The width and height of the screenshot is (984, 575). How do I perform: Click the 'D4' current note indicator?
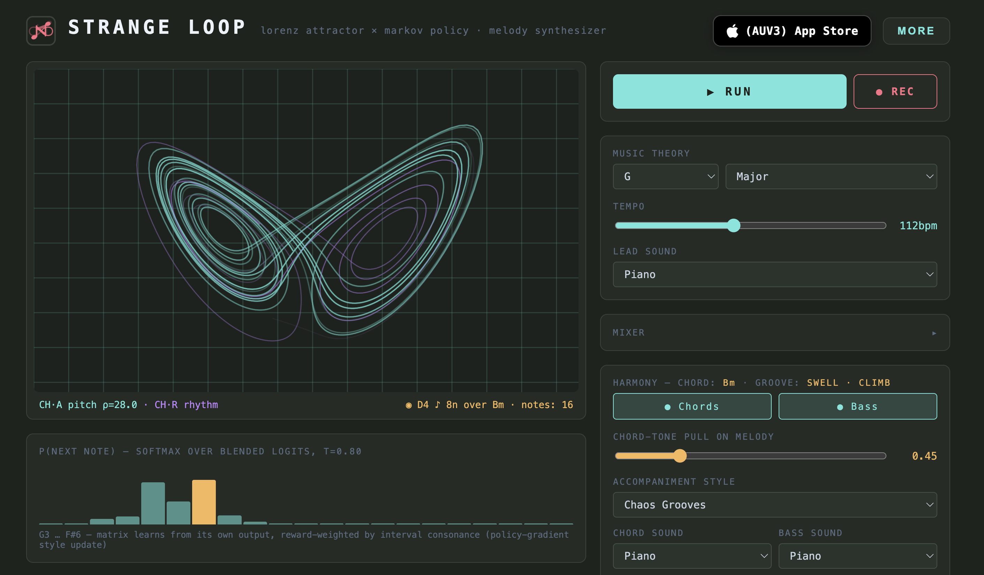tap(423, 405)
